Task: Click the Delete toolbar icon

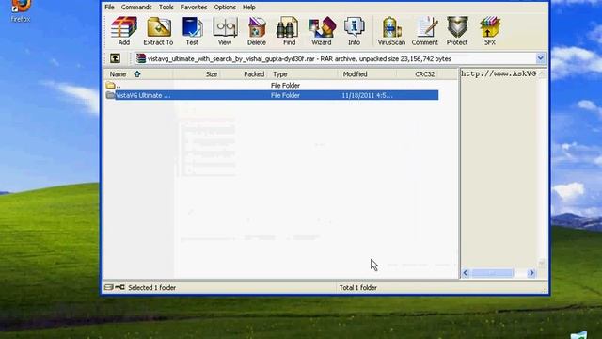Action: [x=257, y=31]
